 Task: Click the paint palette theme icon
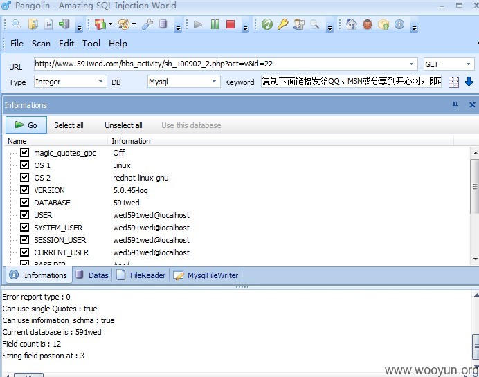pos(124,24)
